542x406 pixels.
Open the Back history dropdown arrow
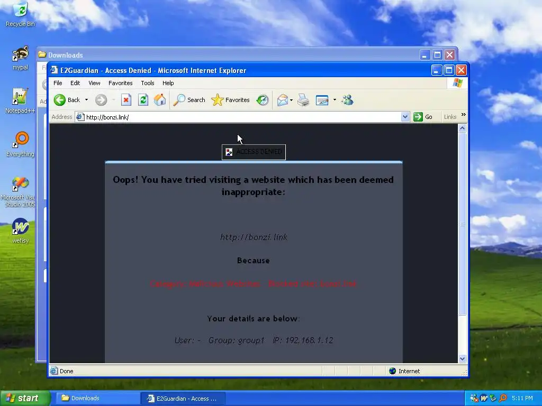[x=86, y=100]
